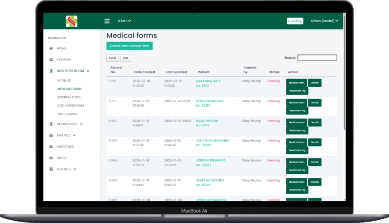The height and width of the screenshot is (223, 389).
Task: Click the hamburger menu icon
Action: pos(107,21)
